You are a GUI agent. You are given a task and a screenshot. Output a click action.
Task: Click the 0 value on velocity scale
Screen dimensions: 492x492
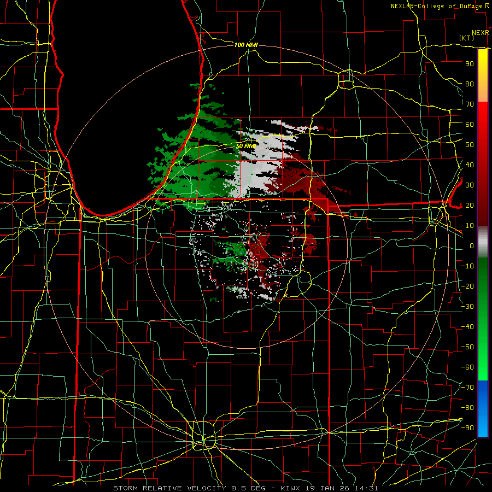472,245
